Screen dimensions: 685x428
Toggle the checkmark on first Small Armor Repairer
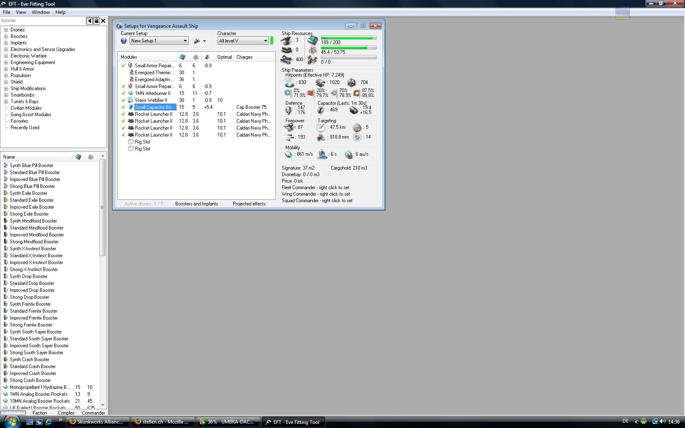[x=124, y=65]
